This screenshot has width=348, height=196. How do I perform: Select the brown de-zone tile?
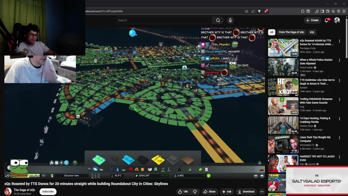pos(188,160)
